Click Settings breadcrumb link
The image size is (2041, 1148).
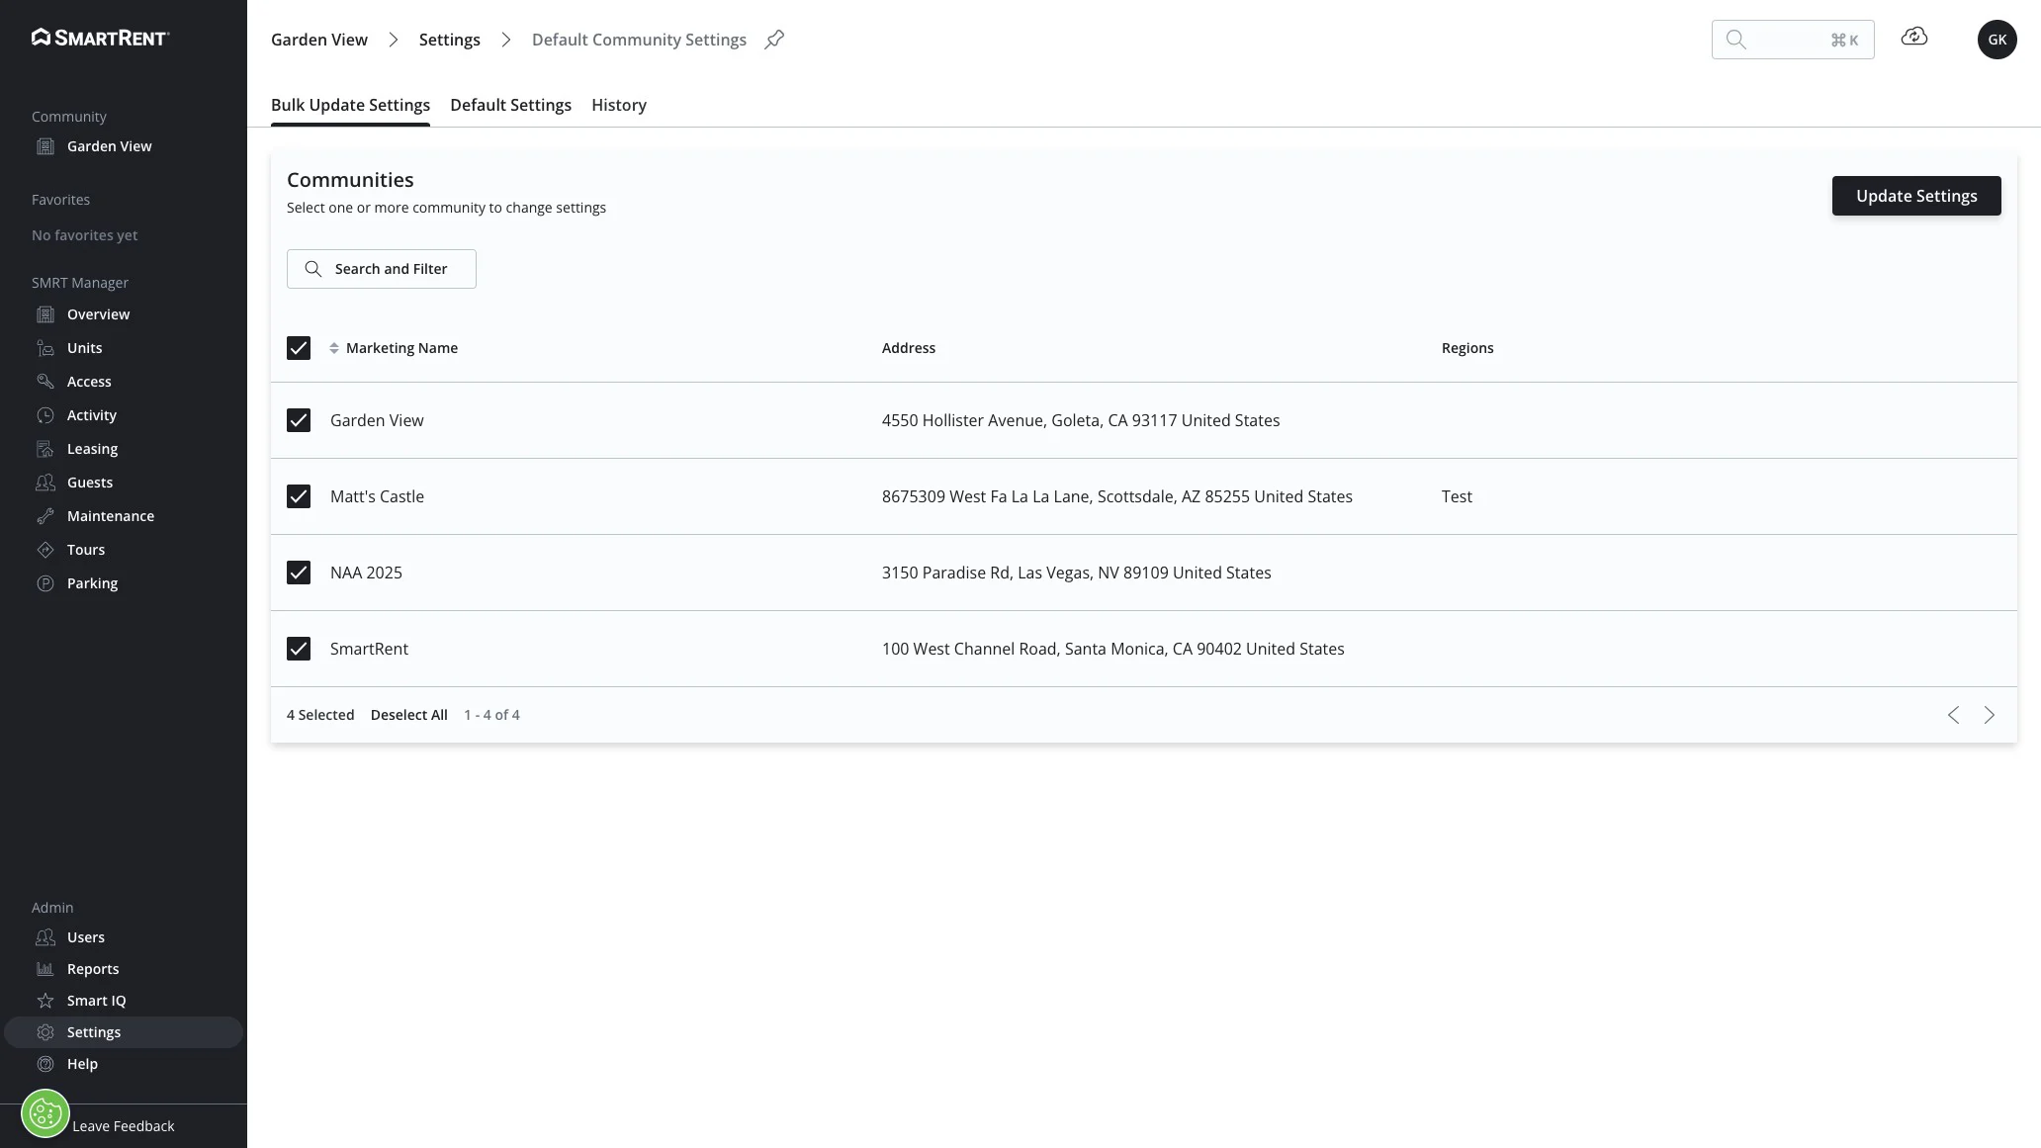pos(450,40)
